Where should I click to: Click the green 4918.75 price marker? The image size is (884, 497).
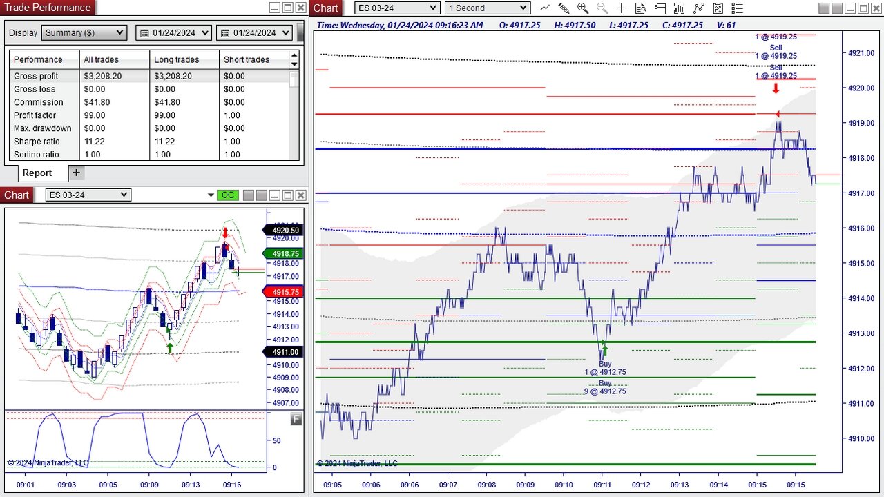[x=283, y=254]
